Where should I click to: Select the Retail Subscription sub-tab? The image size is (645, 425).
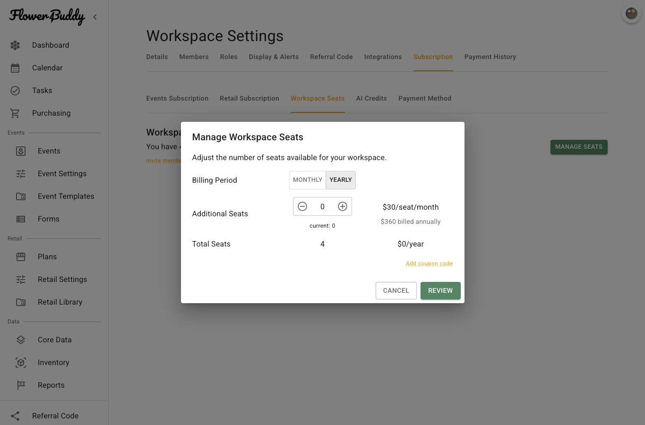[249, 99]
